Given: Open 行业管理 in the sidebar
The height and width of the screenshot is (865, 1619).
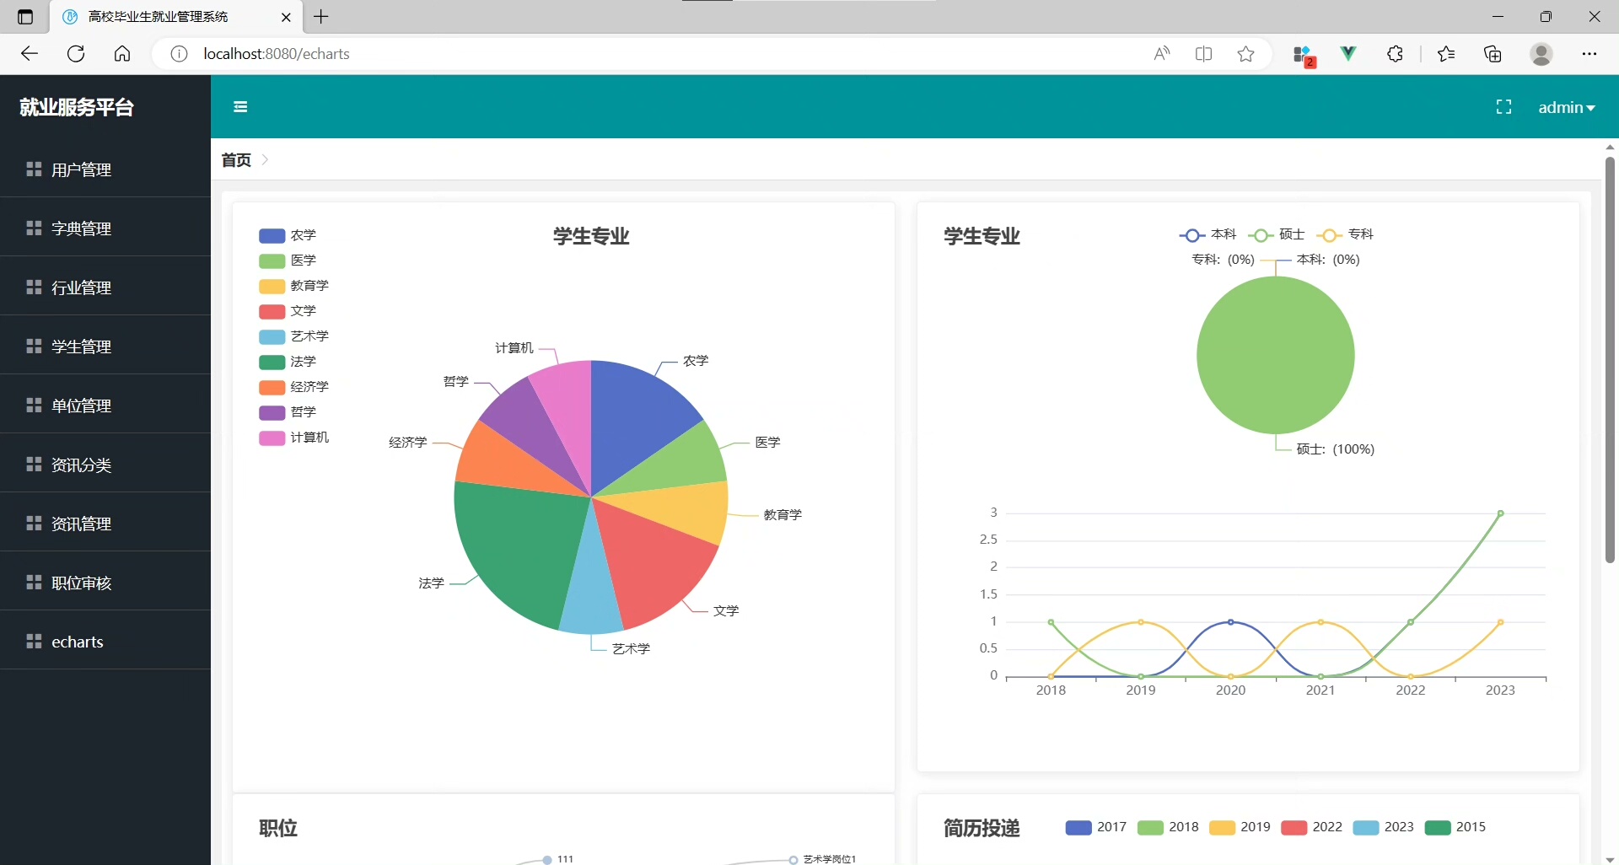Looking at the screenshot, I should coord(105,287).
